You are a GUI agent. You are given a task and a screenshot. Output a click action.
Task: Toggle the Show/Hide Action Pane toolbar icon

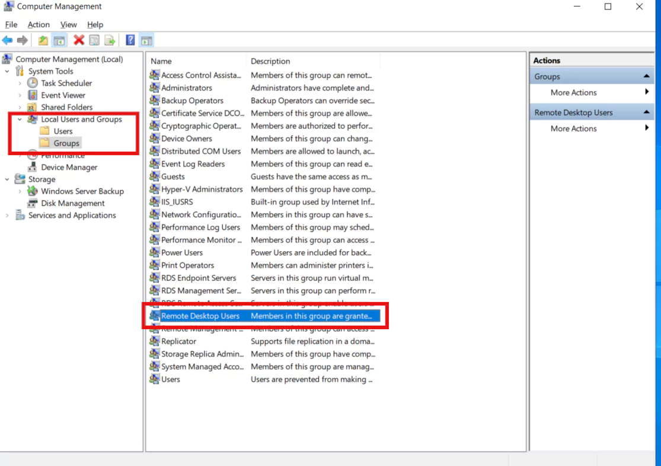(x=146, y=40)
